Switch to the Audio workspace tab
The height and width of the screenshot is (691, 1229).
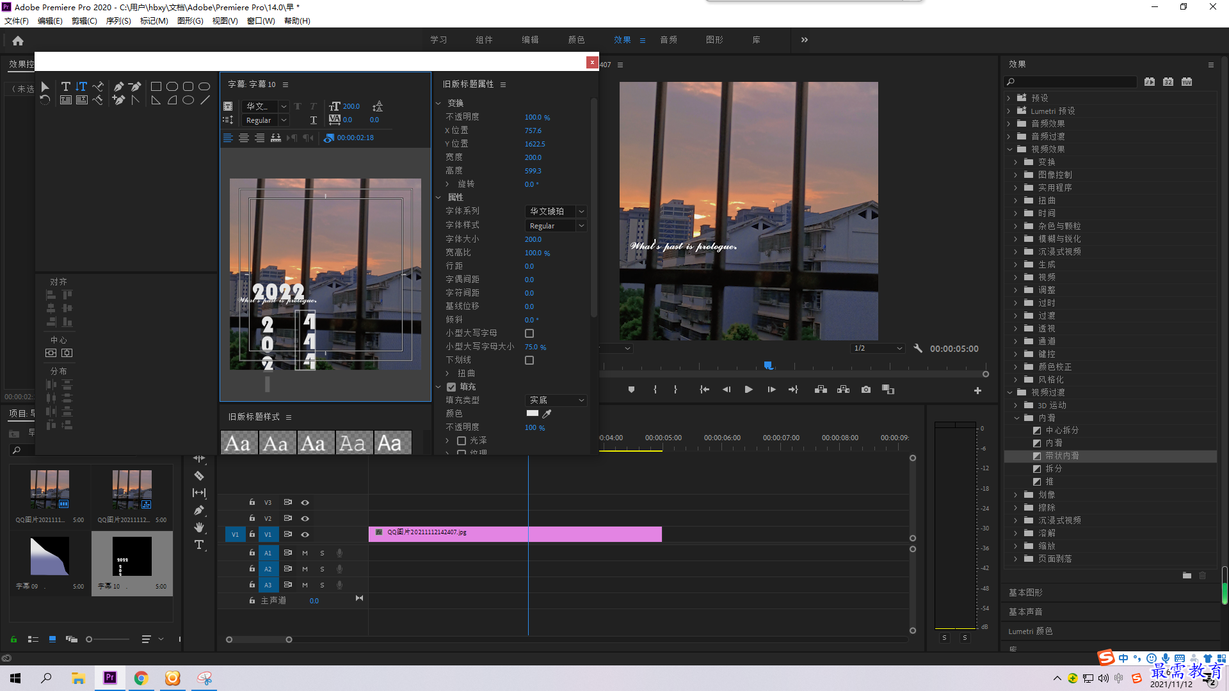click(669, 40)
